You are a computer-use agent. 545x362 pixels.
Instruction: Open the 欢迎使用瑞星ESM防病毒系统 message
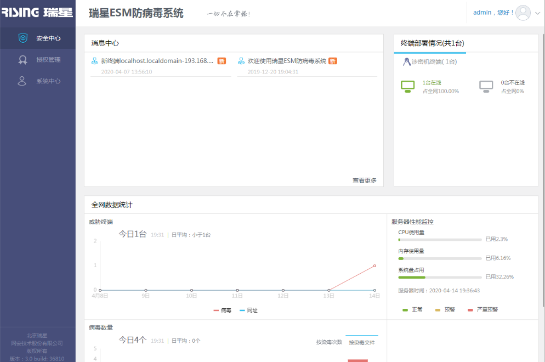pos(286,61)
